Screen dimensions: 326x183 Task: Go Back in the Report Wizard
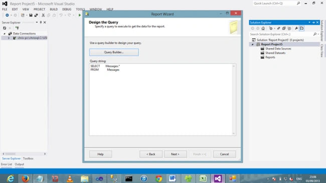[x=151, y=154]
